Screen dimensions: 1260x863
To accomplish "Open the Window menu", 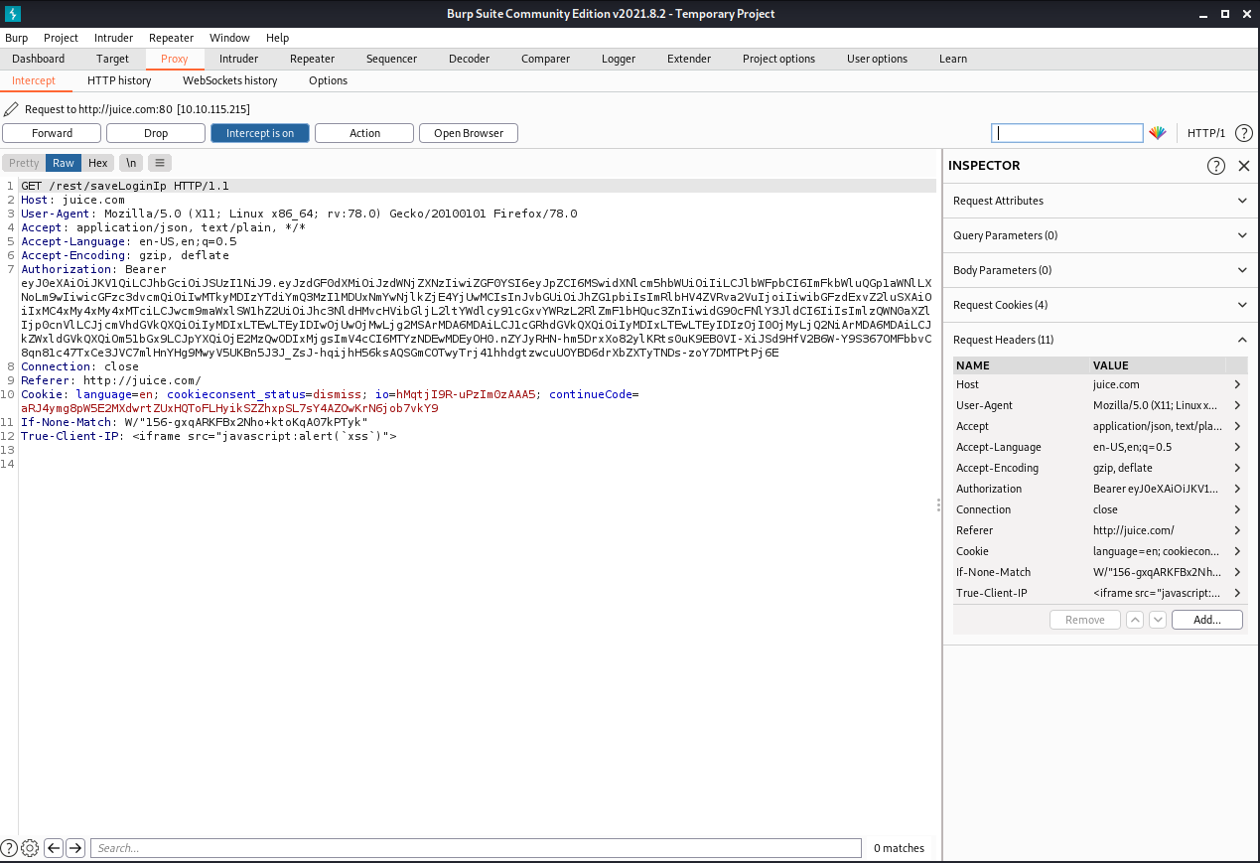I will tap(229, 38).
